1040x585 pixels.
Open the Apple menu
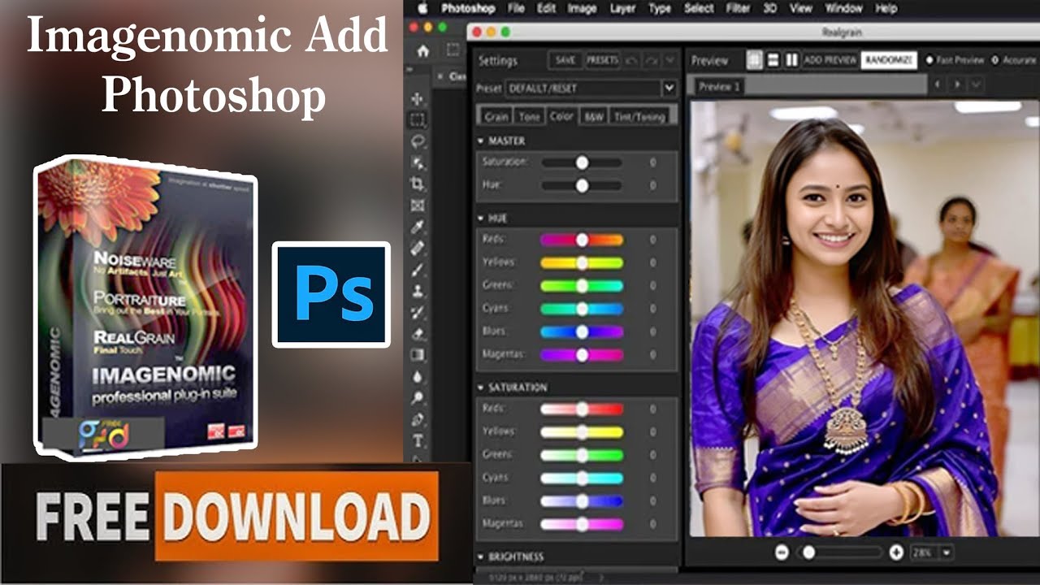tap(422, 8)
